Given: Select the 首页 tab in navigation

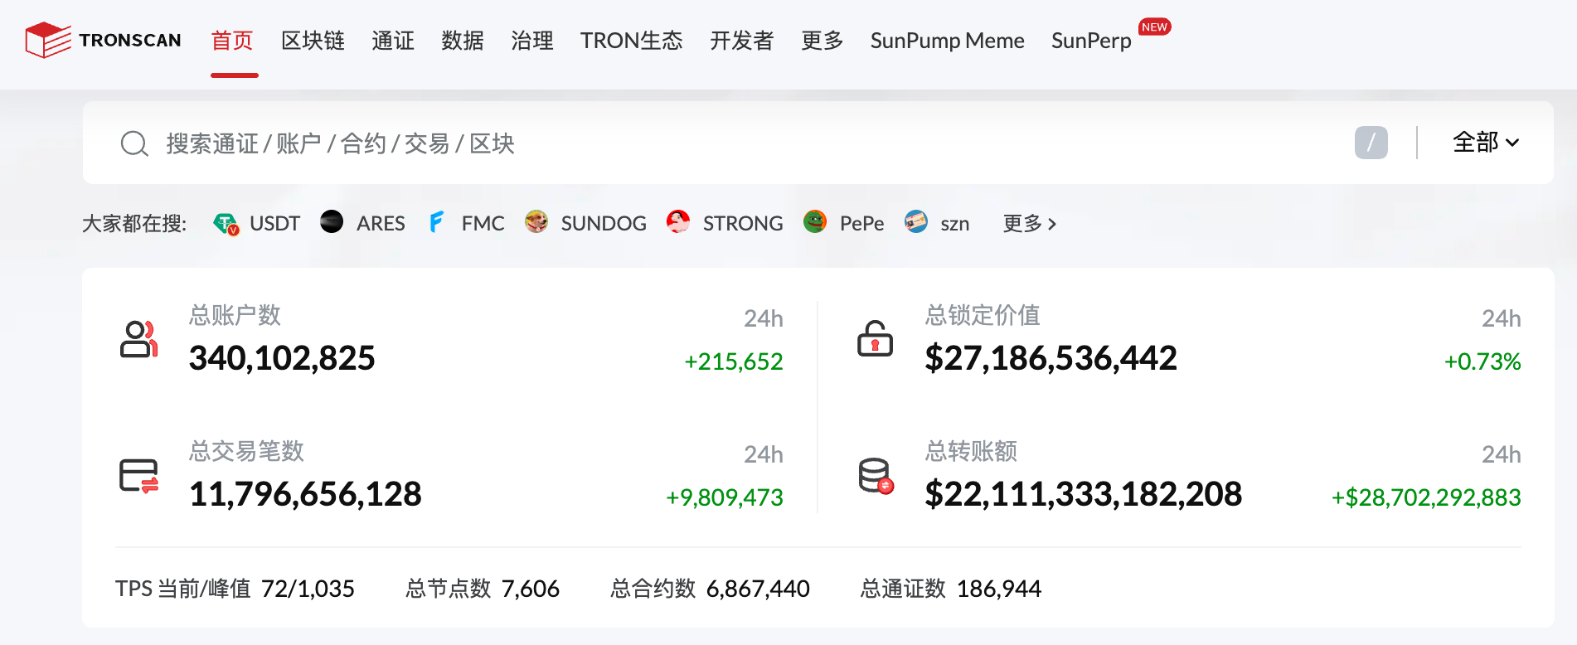Looking at the screenshot, I should point(232,41).
